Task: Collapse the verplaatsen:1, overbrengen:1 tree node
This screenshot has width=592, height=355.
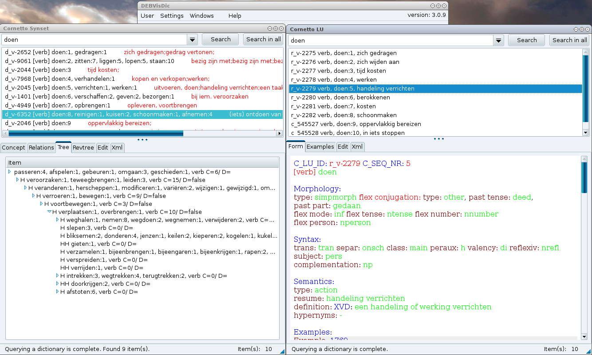Action: [50, 212]
